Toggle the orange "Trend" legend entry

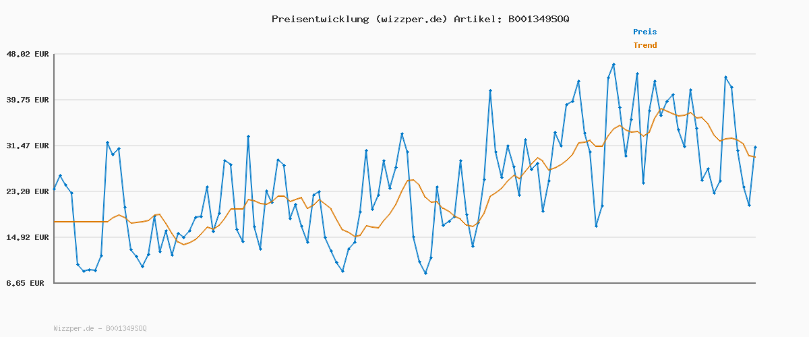(x=645, y=46)
